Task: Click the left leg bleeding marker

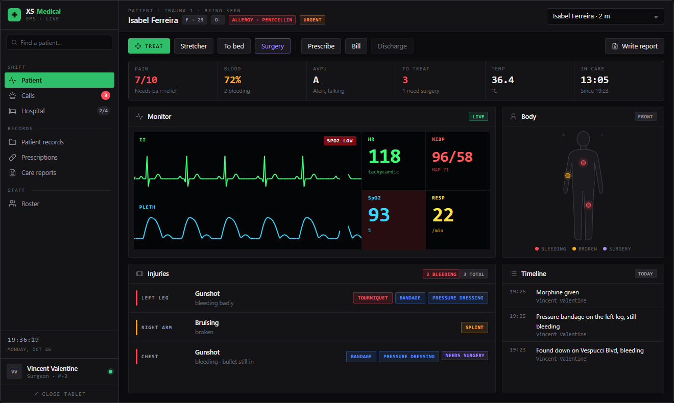Action: [x=588, y=205]
